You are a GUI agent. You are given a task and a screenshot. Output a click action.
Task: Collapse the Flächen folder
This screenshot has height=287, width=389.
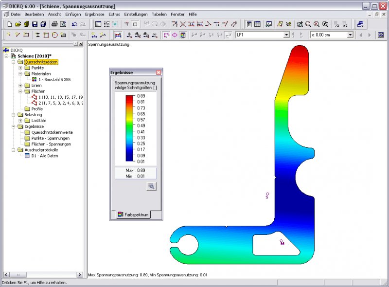[x=20, y=91]
